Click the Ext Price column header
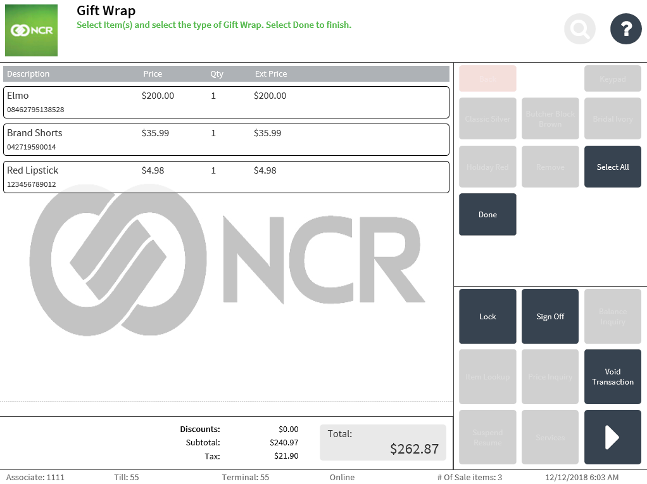 point(271,74)
